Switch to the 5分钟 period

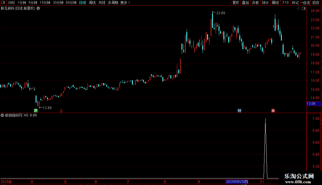[x=33, y=3]
